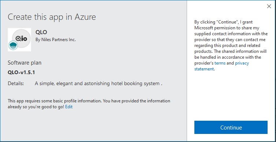Select the 'Create this app in Azure' heading
This screenshot has width=276, height=142.
(52, 17)
